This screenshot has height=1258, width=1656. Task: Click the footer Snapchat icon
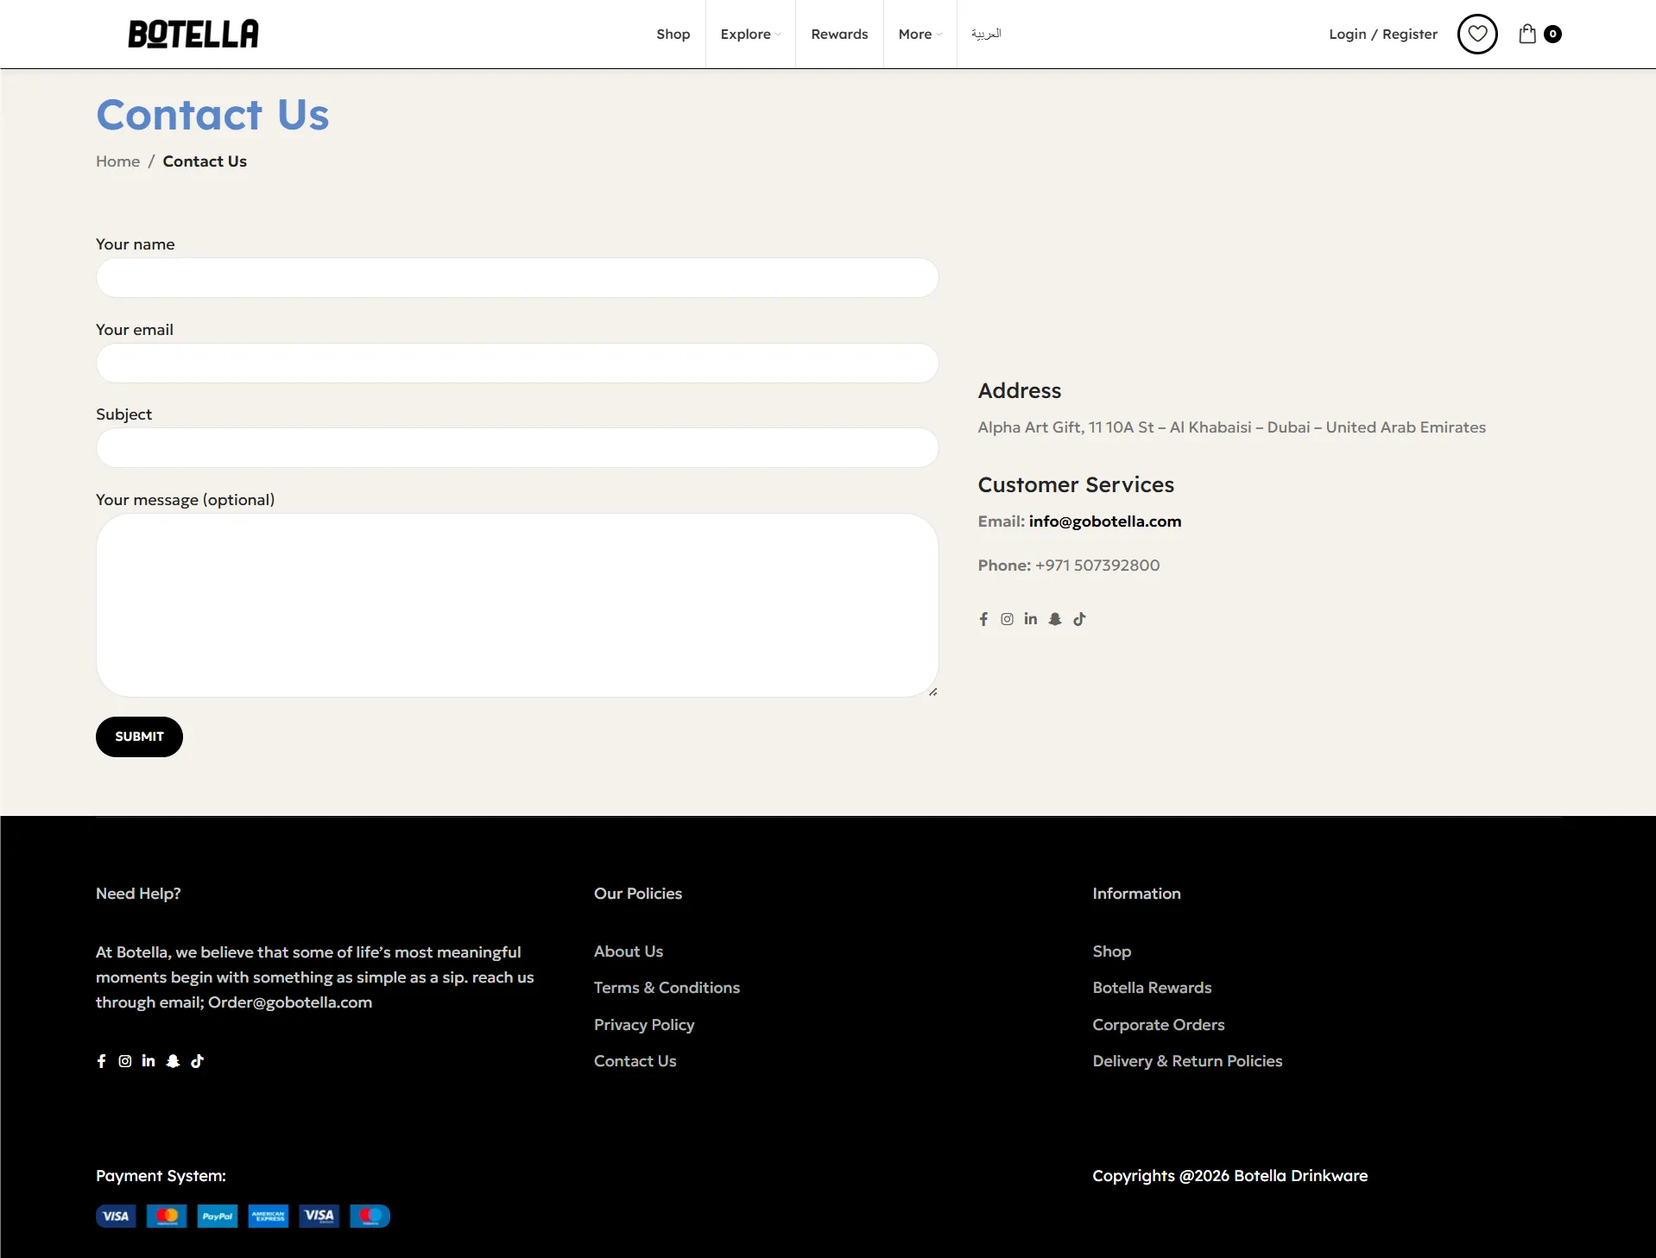point(173,1061)
